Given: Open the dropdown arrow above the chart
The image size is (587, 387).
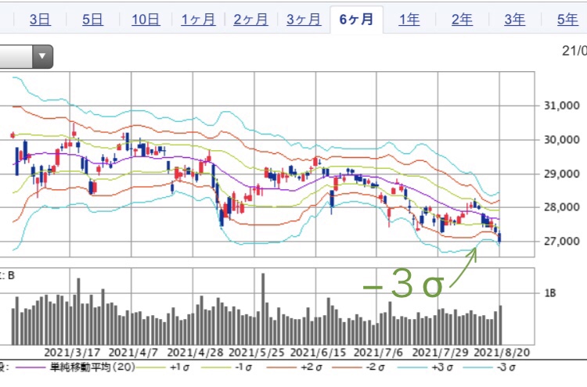Looking at the screenshot, I should click(x=42, y=56).
